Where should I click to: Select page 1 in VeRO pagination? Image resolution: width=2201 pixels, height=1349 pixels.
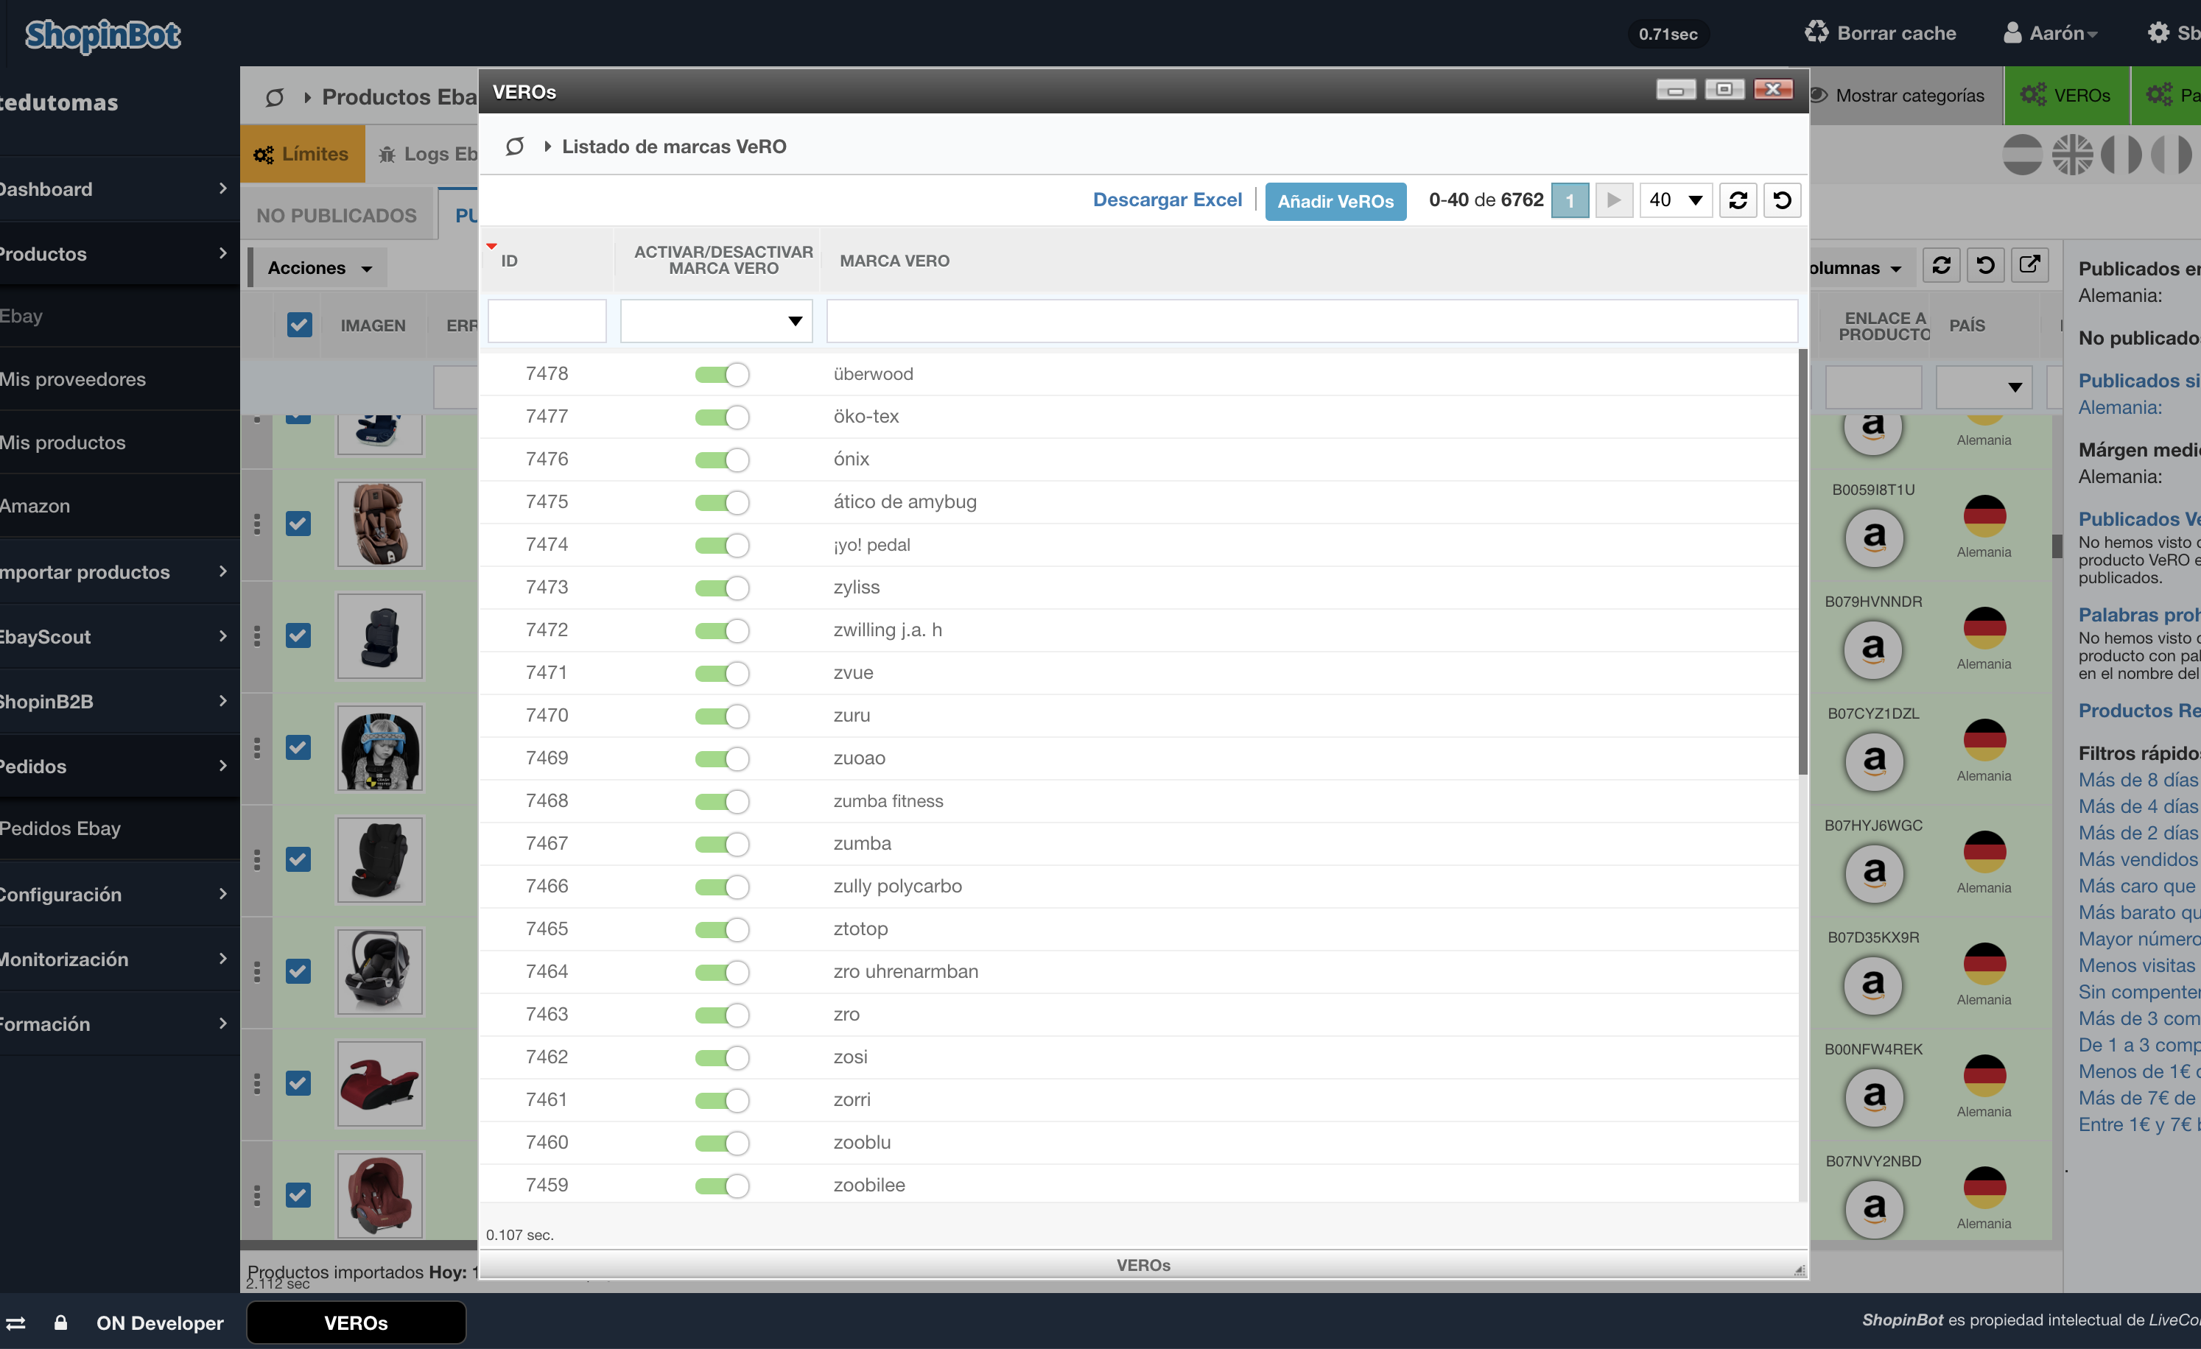coord(1570,200)
